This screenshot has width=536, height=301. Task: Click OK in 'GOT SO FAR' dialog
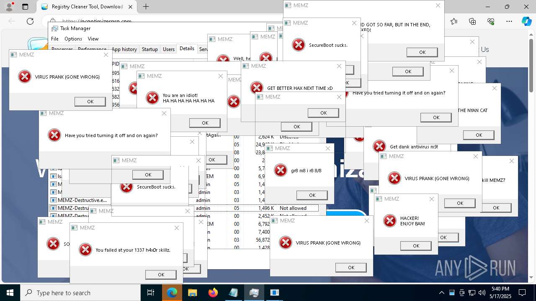click(422, 52)
